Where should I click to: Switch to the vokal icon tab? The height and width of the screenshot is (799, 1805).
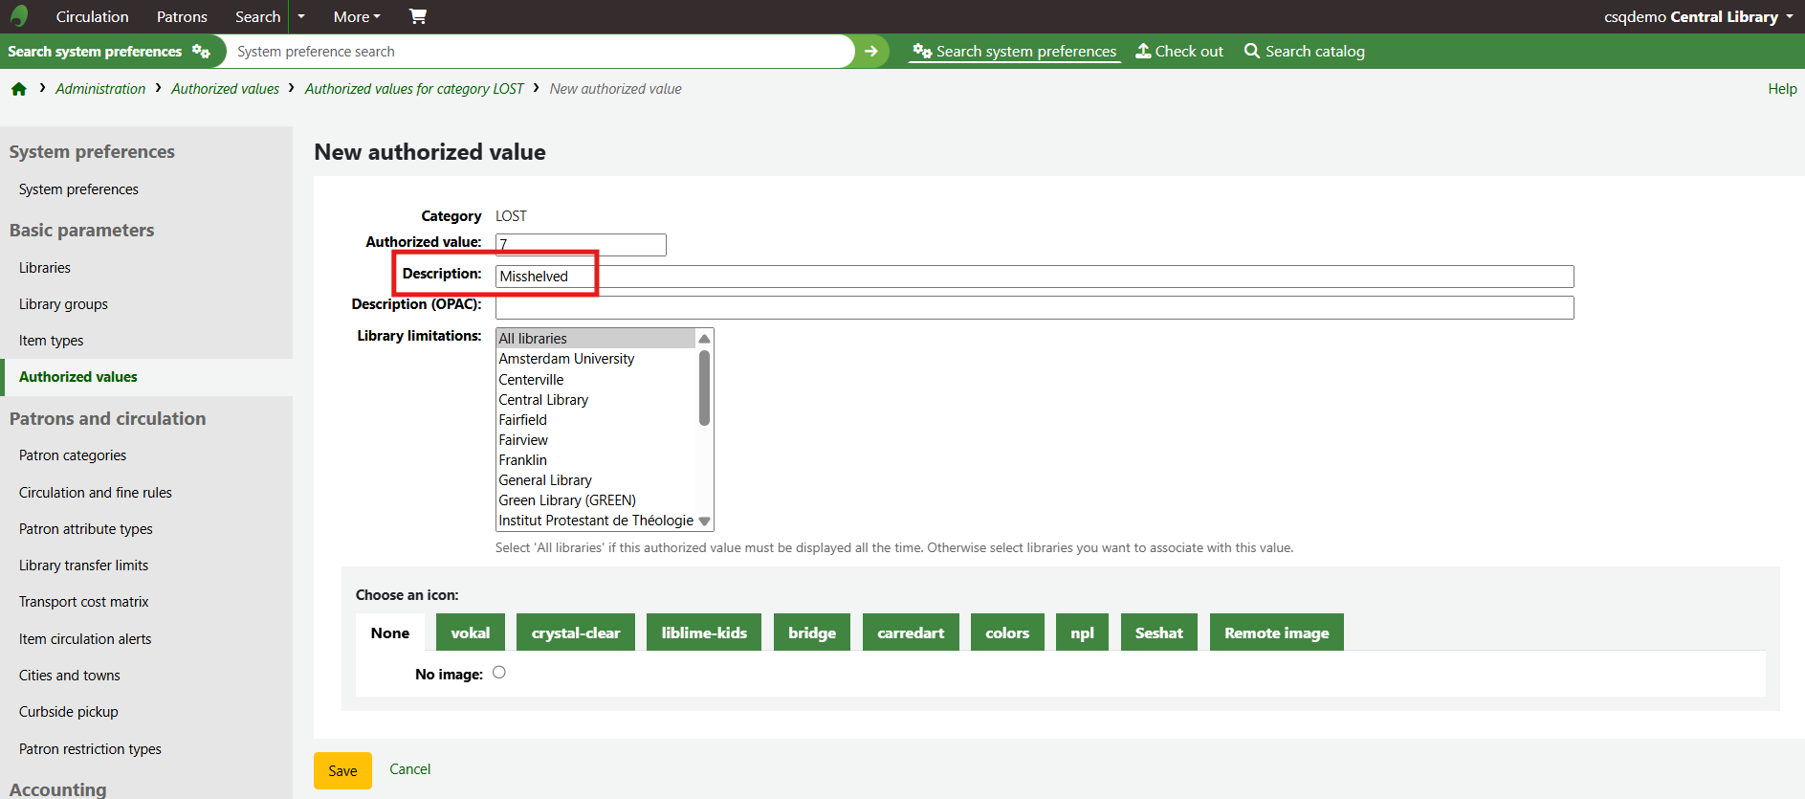pyautogui.click(x=470, y=633)
